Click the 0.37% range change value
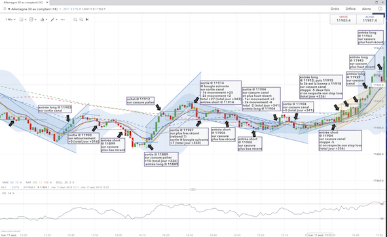 pyautogui.click(x=15, y=187)
